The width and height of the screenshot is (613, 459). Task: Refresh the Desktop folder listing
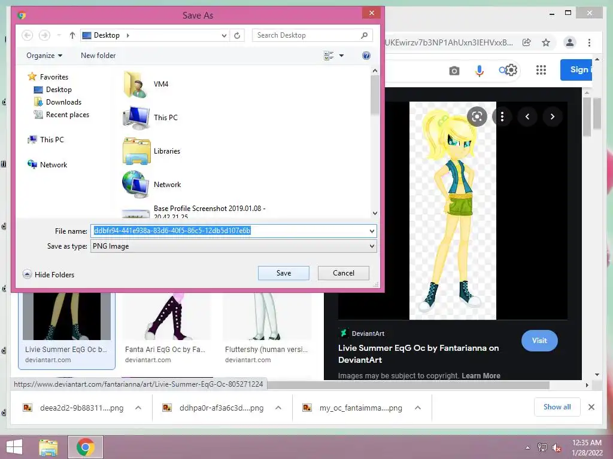click(237, 35)
